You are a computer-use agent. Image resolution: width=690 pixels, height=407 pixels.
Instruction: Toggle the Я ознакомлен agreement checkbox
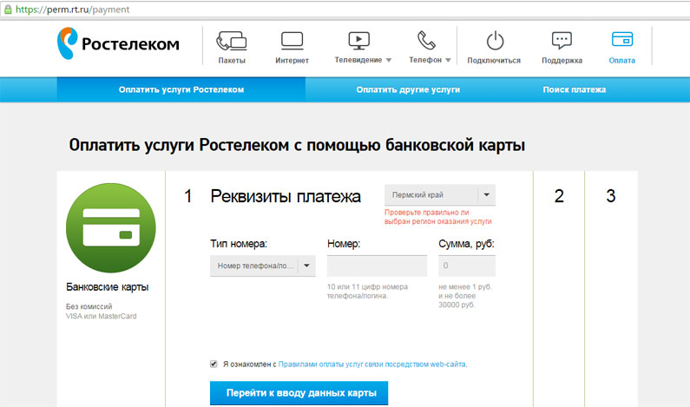click(x=214, y=364)
